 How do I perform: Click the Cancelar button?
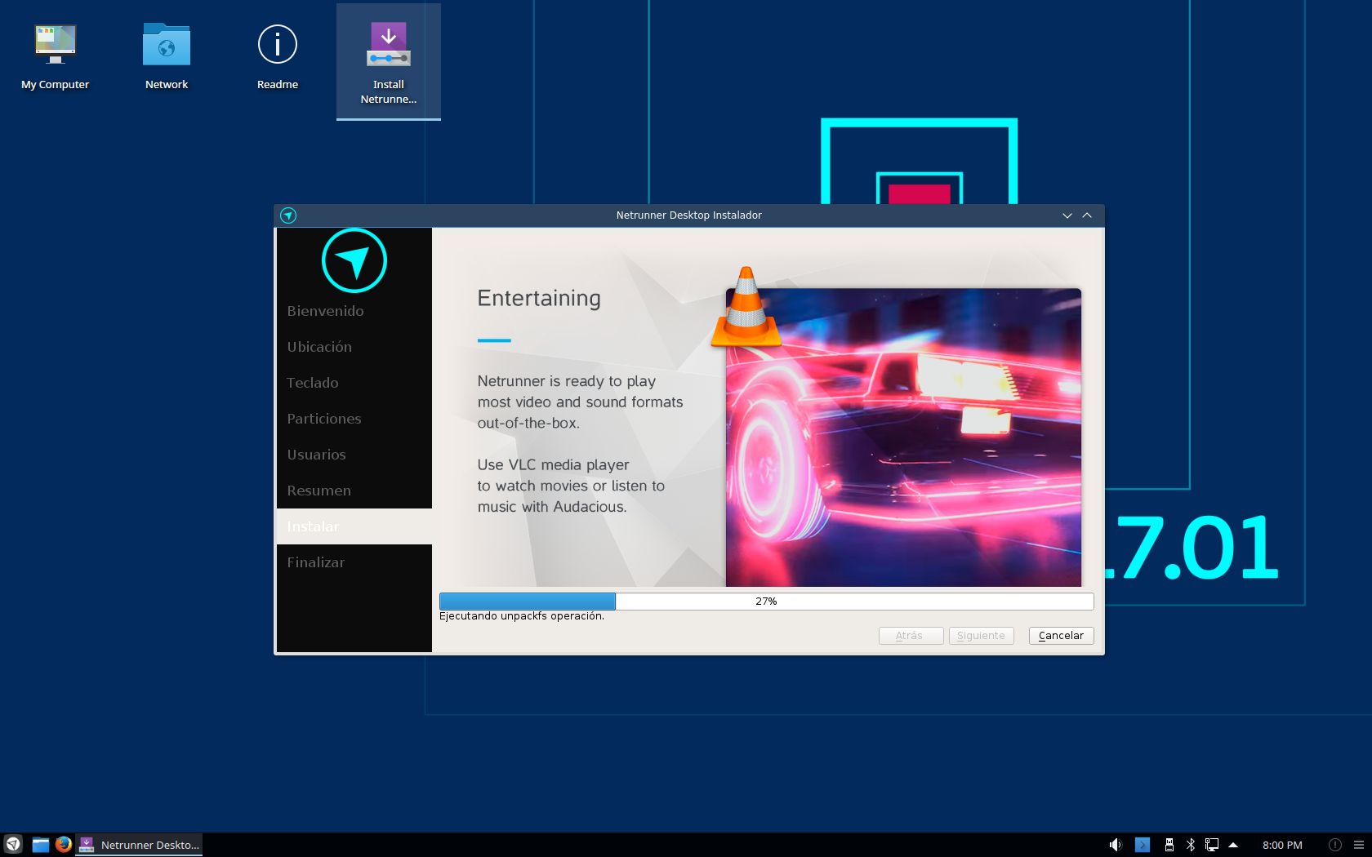1061,636
